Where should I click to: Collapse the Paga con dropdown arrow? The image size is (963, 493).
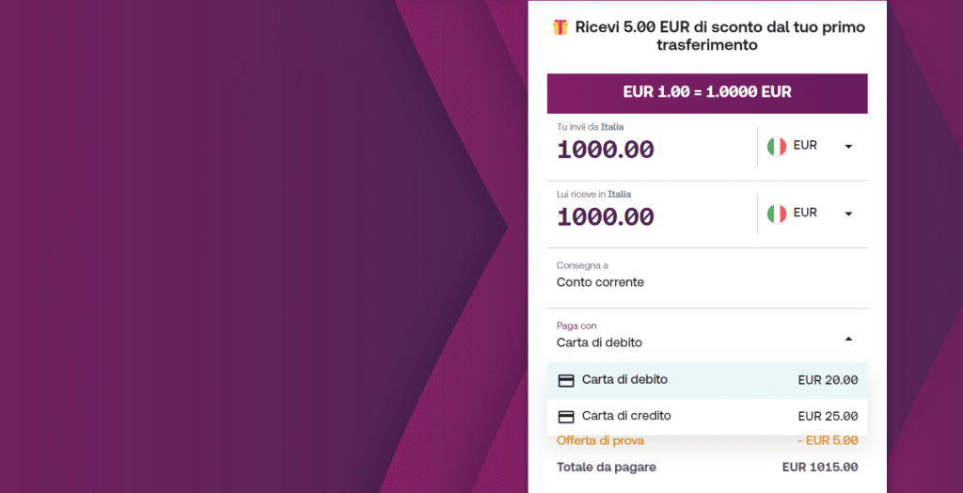click(848, 338)
